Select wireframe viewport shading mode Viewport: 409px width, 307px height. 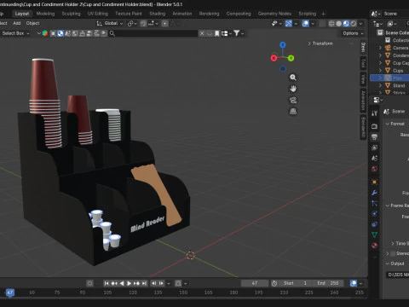331,24
